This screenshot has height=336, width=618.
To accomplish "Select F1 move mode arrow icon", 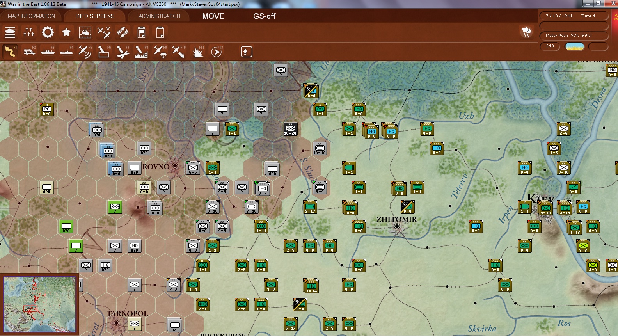I will pos(10,52).
